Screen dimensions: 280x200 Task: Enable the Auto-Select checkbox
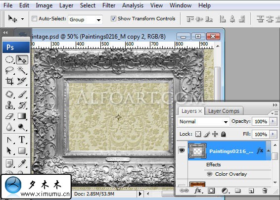[x=34, y=19]
